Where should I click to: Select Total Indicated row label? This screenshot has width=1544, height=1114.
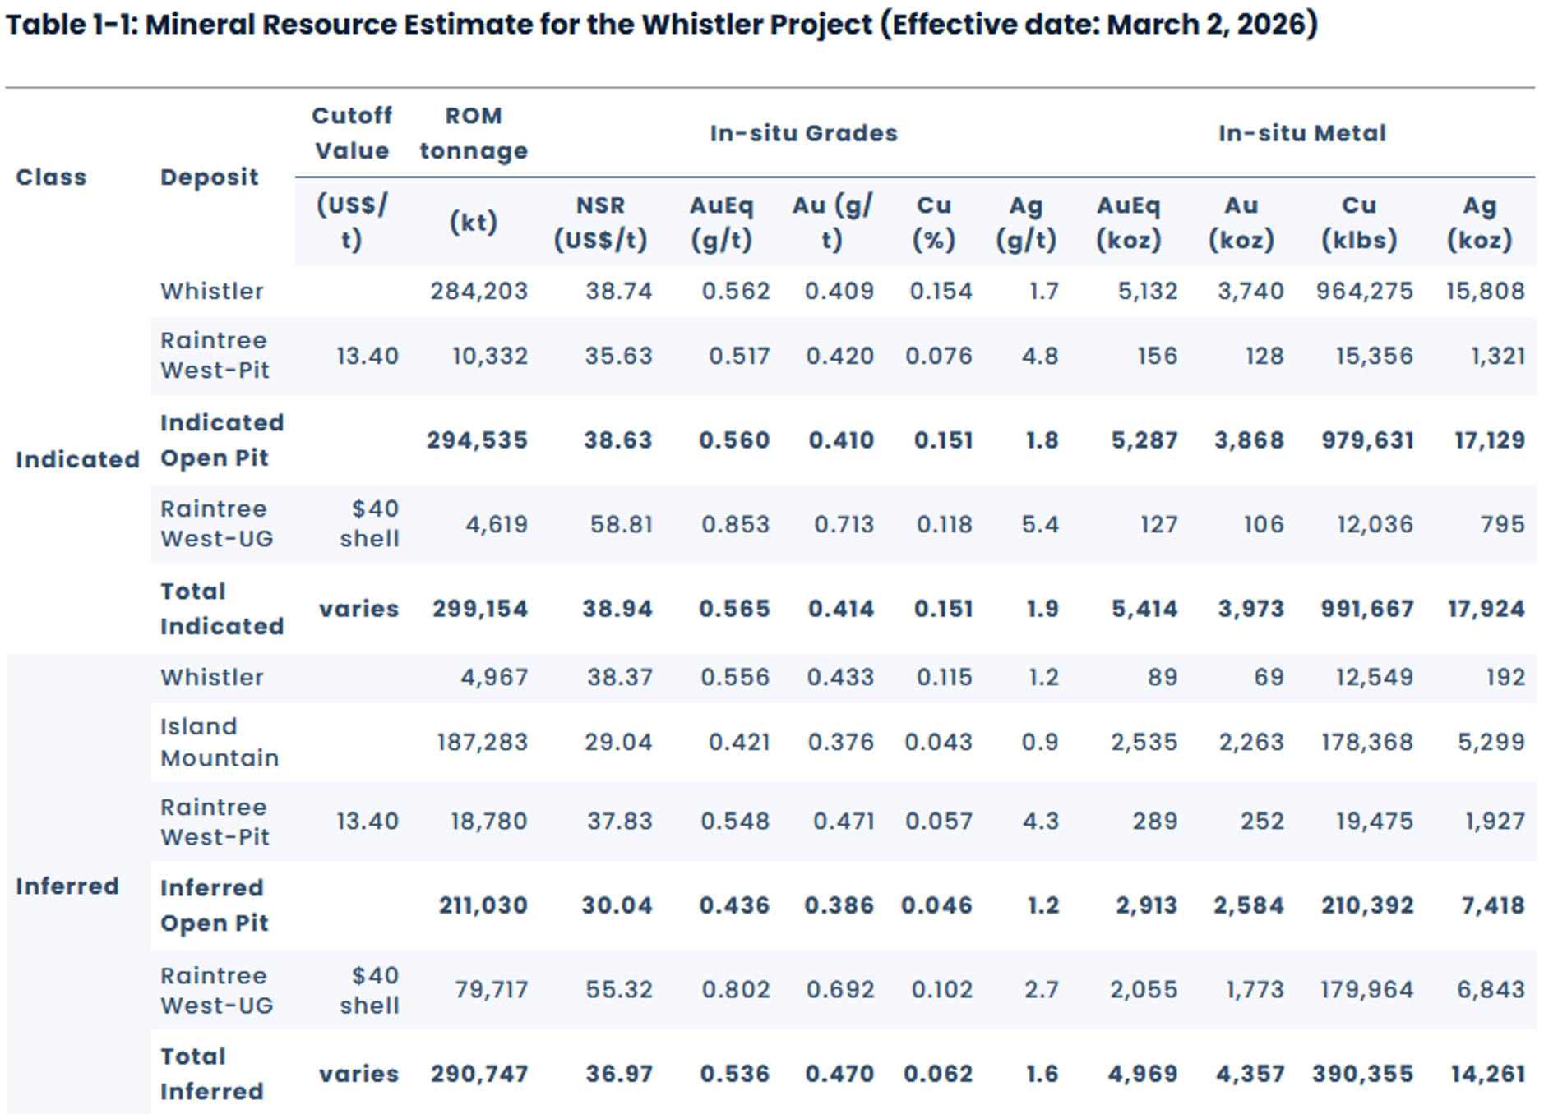[x=222, y=609]
